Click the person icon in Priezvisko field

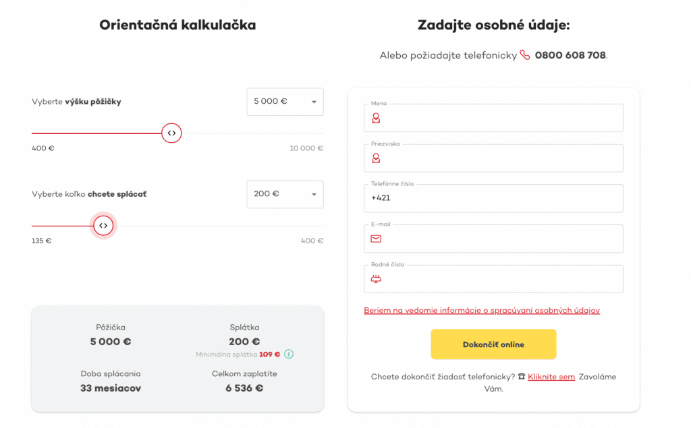pos(376,158)
